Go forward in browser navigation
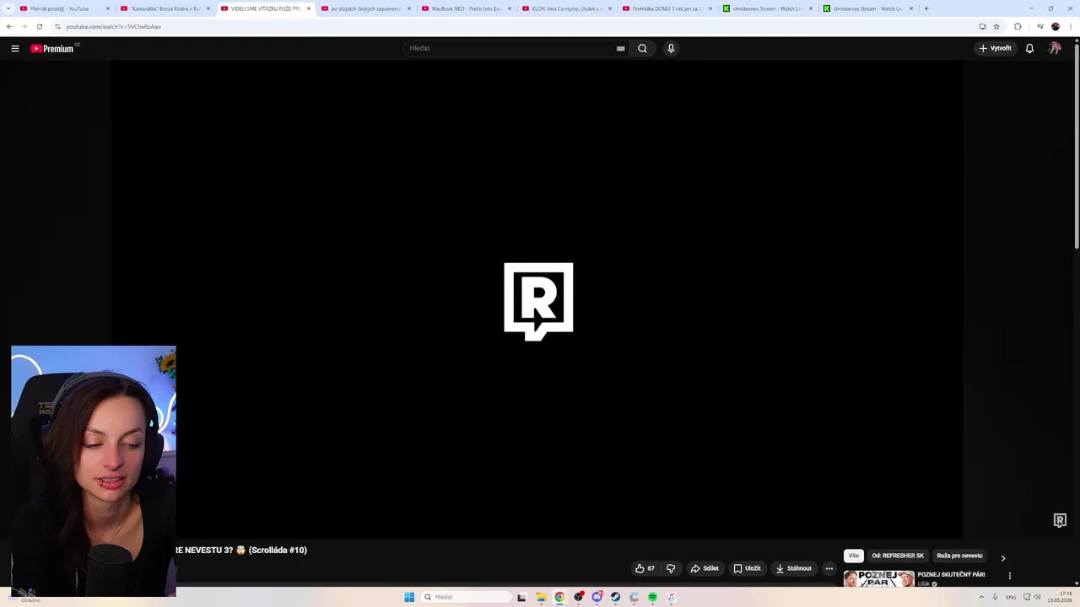Screen dimensions: 1080x607 [24, 26]
